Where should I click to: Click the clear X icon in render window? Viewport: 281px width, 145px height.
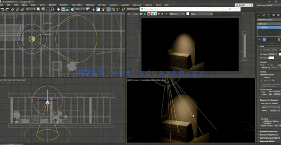[x=166, y=14]
